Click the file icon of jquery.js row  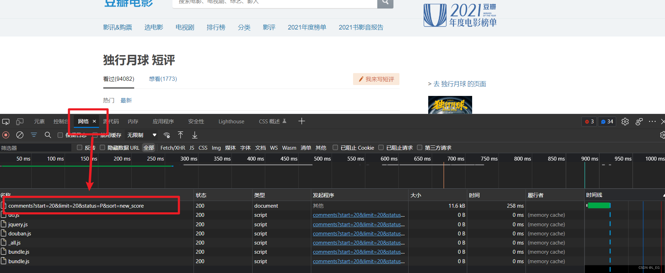point(4,224)
